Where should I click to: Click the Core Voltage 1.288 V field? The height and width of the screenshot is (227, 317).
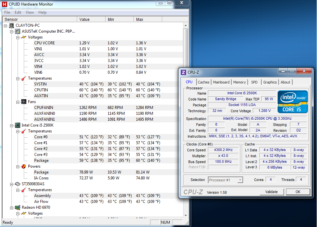265,111
